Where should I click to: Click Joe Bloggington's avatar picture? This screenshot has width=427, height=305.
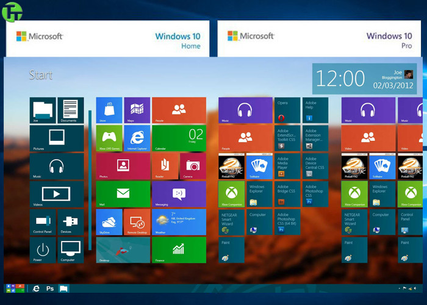coord(409,74)
